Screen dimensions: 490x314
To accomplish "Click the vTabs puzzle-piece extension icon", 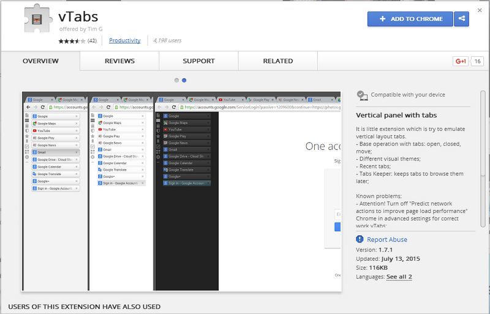I will 38,19.
